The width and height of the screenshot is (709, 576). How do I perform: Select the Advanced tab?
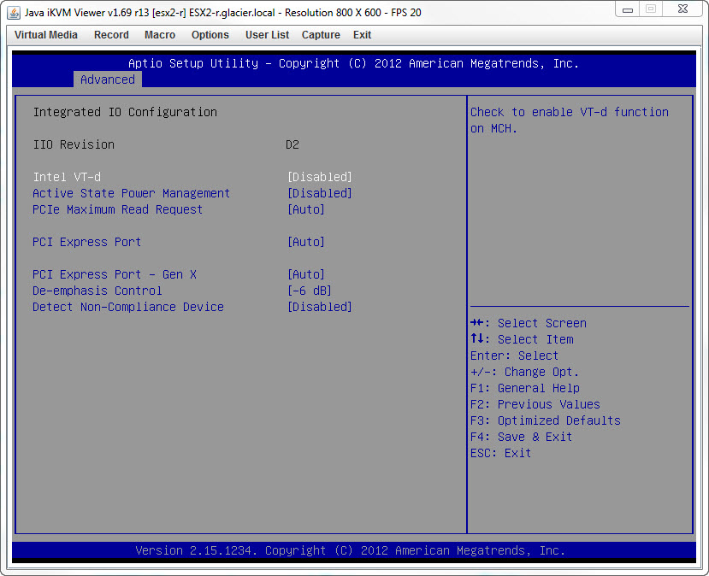[x=107, y=79]
